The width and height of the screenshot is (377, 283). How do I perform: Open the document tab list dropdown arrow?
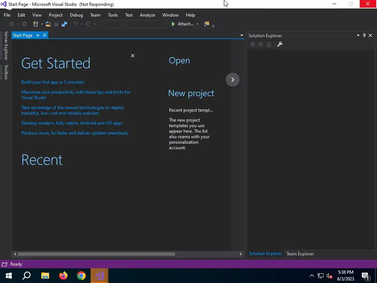click(242, 35)
